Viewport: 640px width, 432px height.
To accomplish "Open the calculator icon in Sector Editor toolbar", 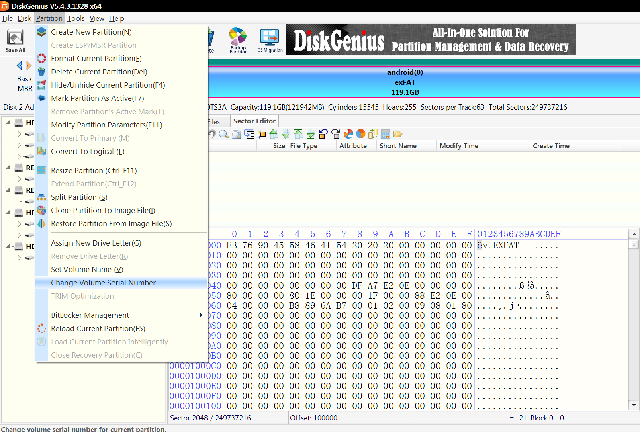I will tap(386, 134).
